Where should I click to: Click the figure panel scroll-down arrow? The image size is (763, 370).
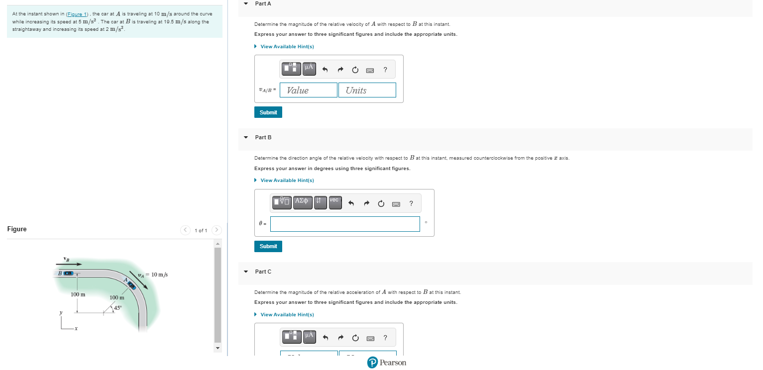tap(217, 348)
